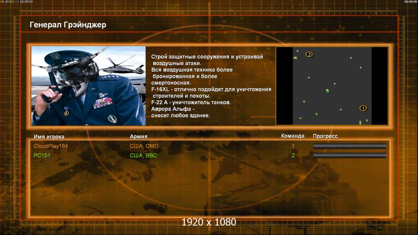Click the США, ОМП army label
Image resolution: width=418 pixels, height=235 pixels.
(x=144, y=146)
